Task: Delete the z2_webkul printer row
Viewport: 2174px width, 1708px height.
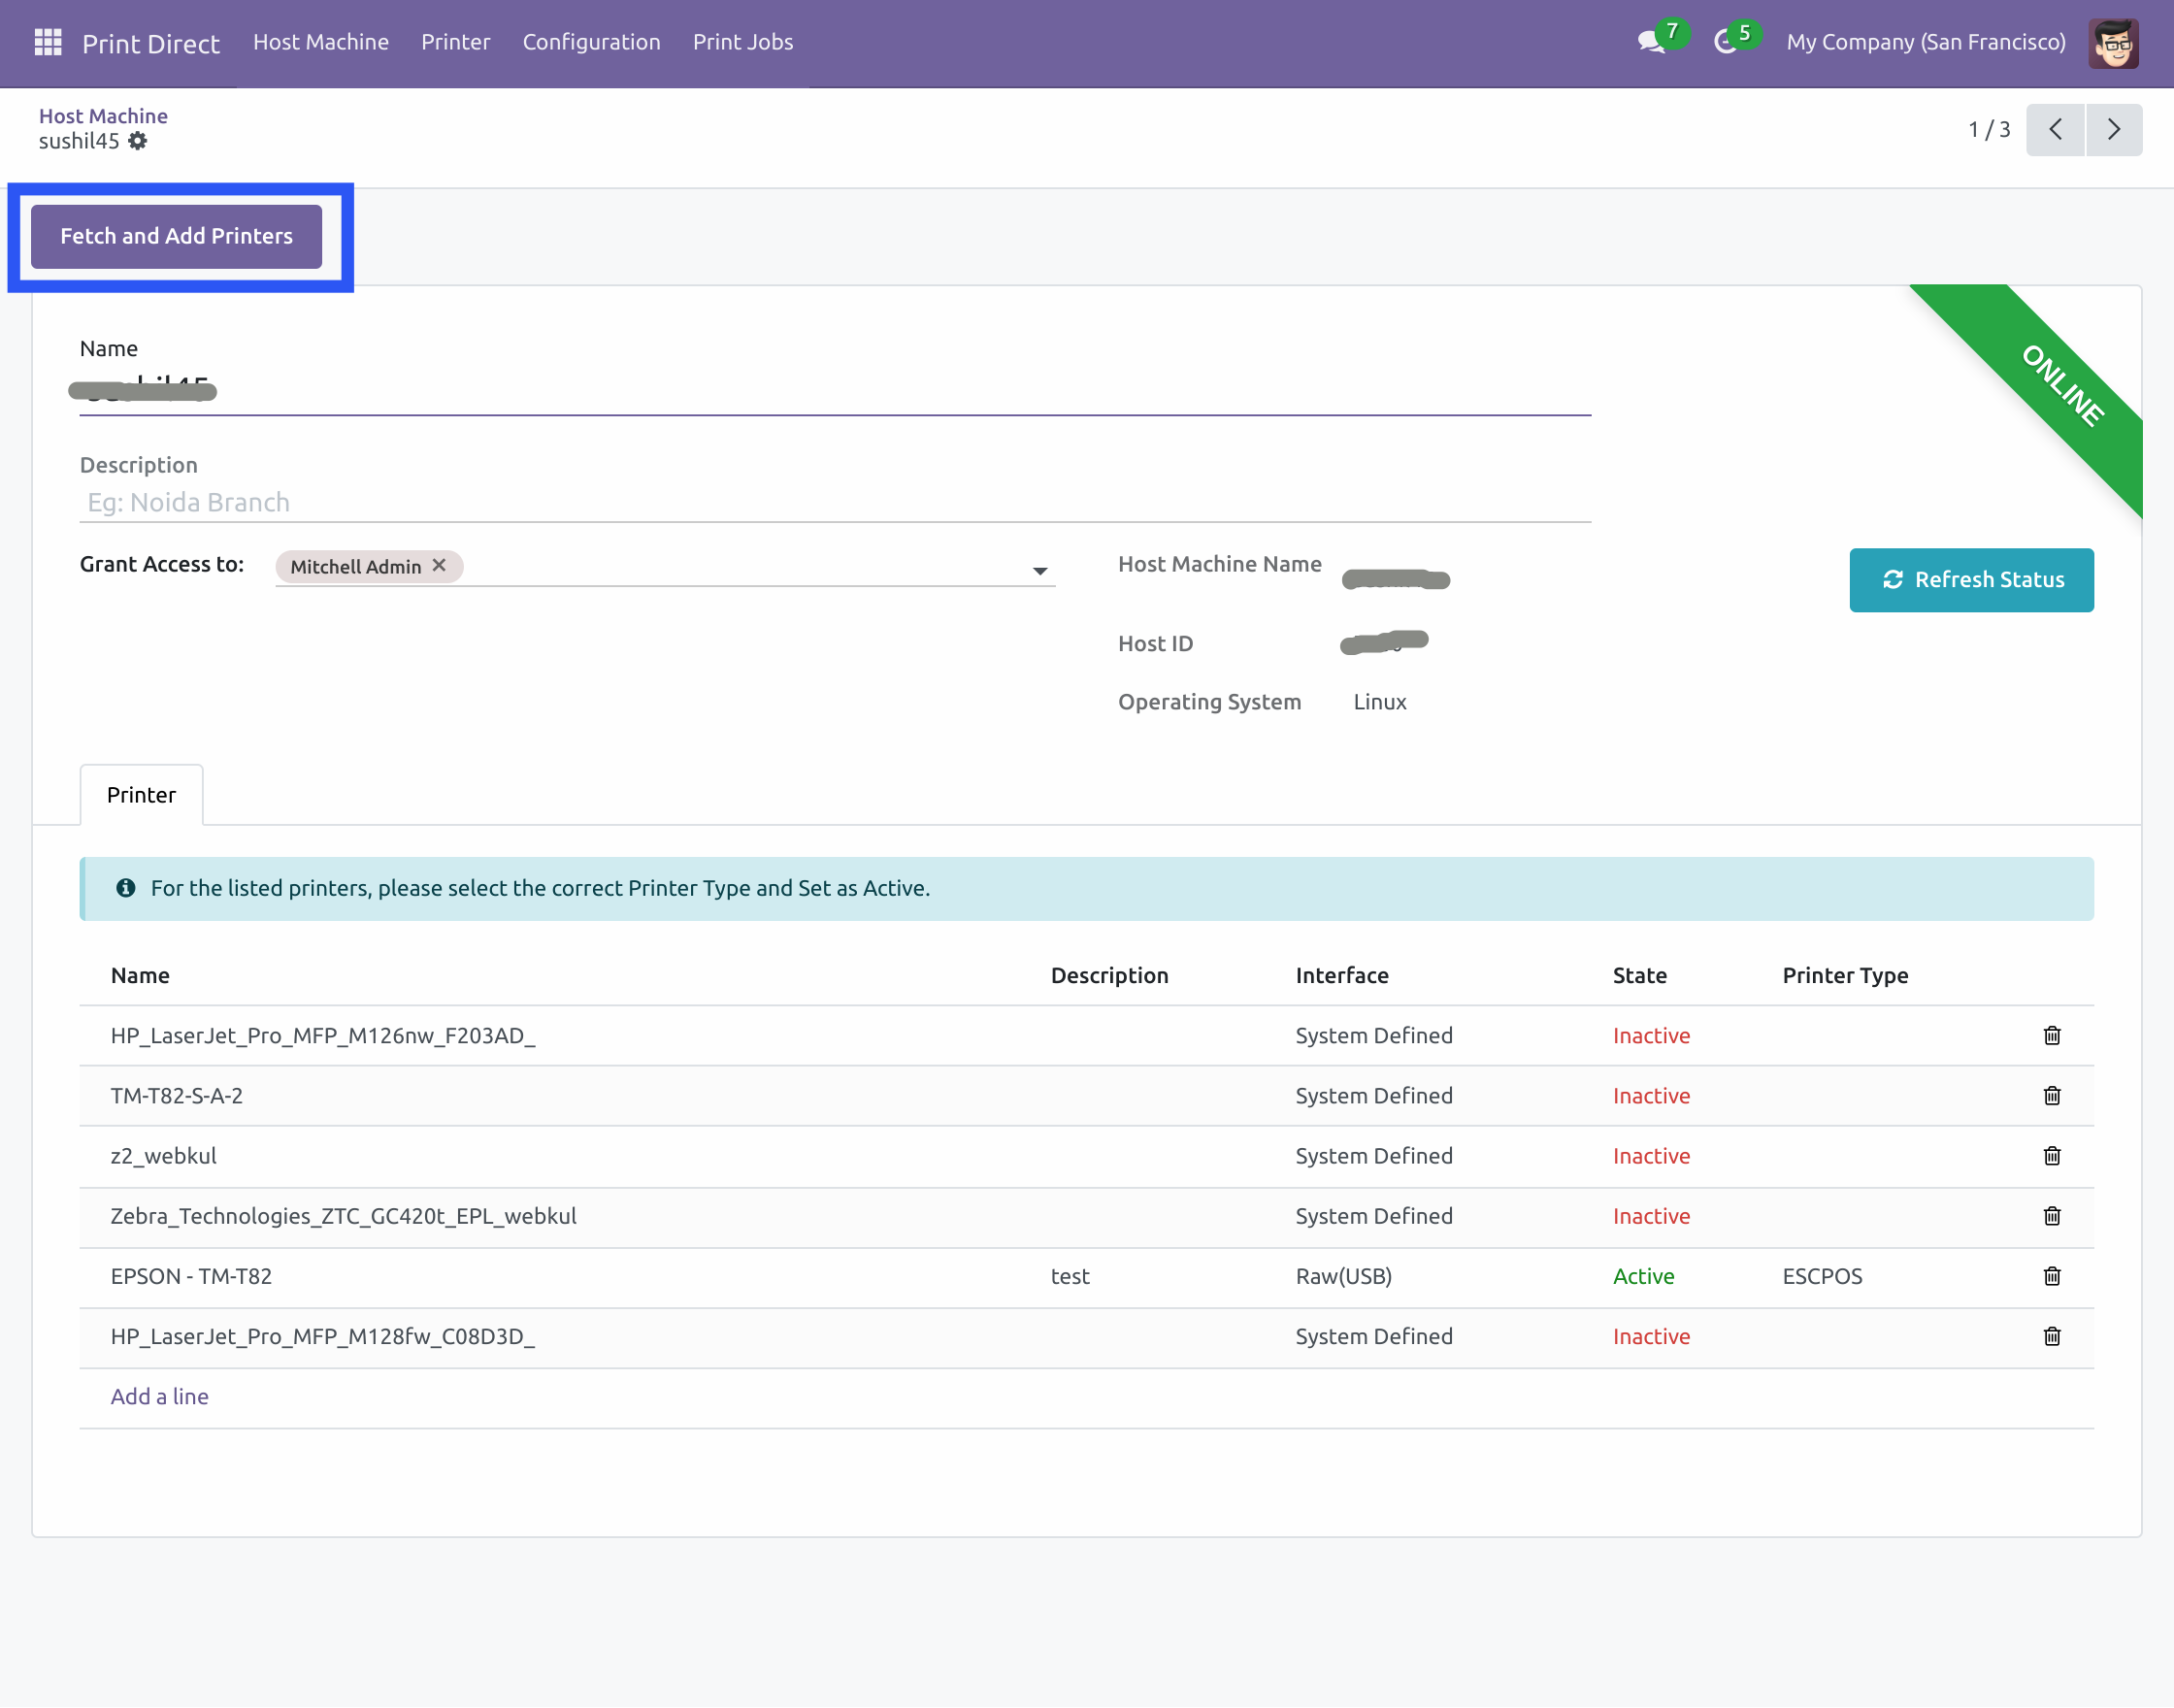Action: pos(2051,1156)
